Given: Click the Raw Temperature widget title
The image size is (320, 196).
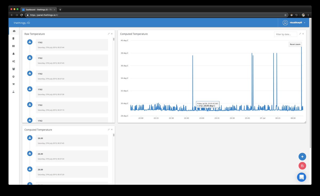Looking at the screenshot, I should point(35,34).
